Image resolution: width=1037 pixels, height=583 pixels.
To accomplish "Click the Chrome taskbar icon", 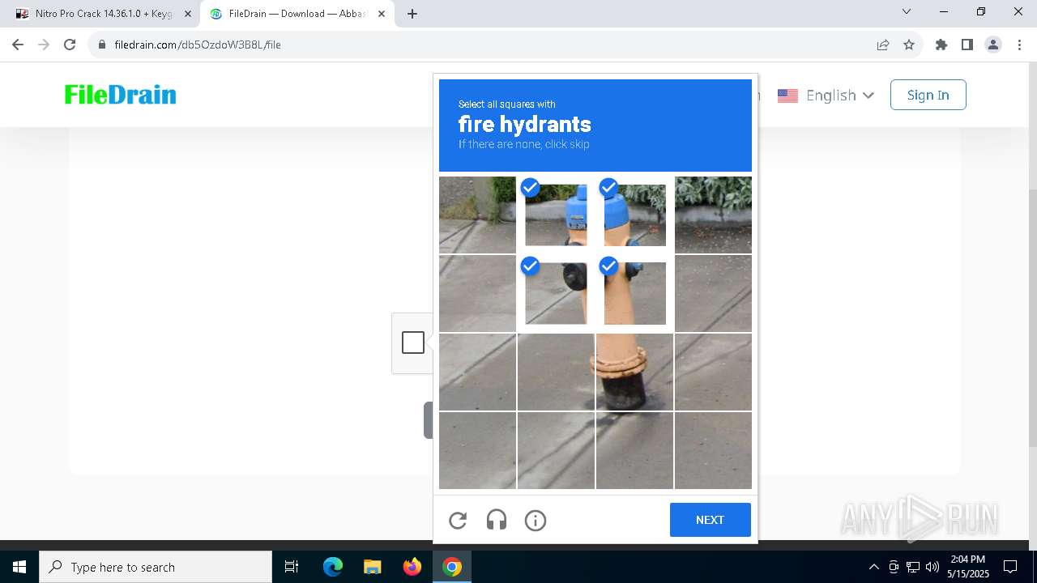I will [452, 567].
